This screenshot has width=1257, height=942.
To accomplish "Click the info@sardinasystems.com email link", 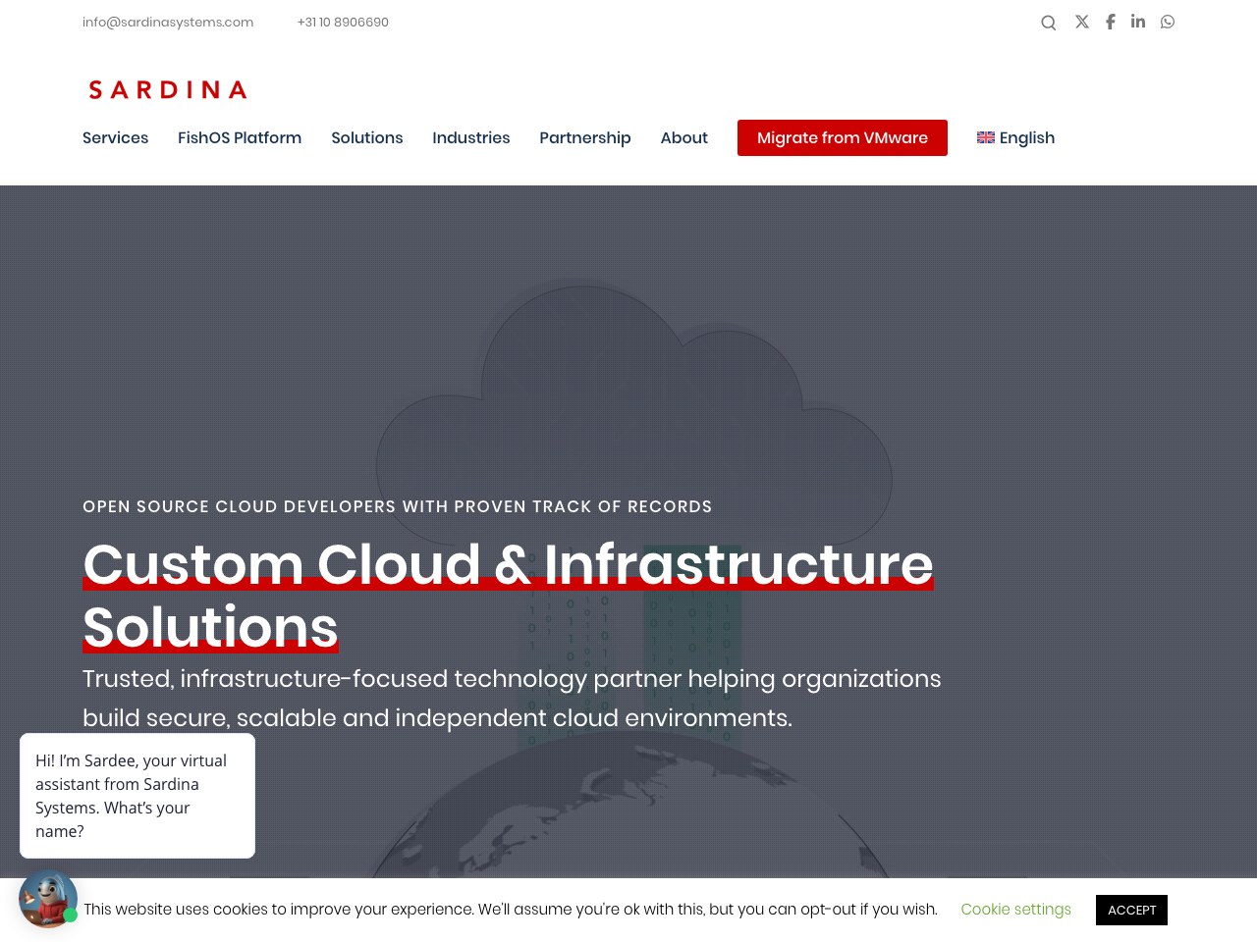I will [x=168, y=22].
